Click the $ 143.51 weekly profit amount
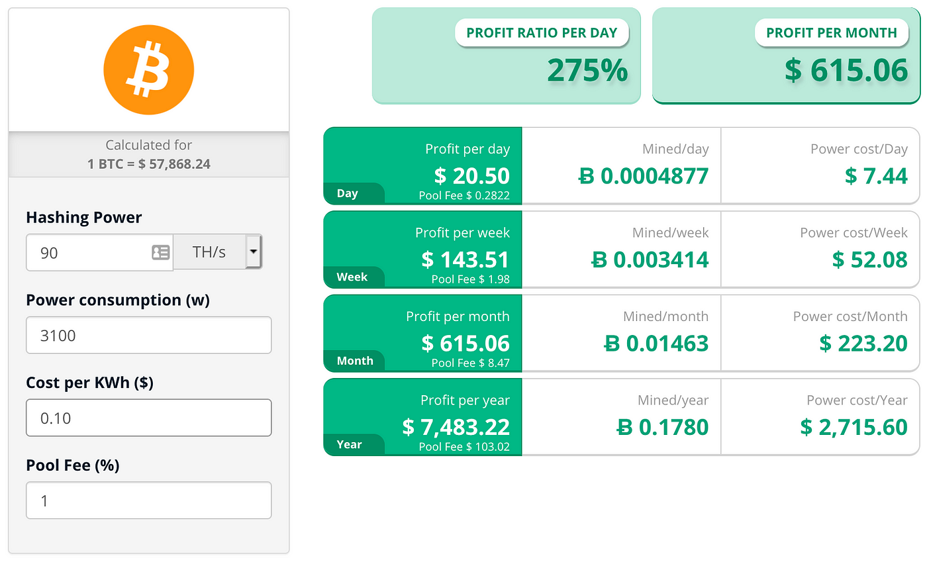Image resolution: width=927 pixels, height=564 pixels. 465,259
